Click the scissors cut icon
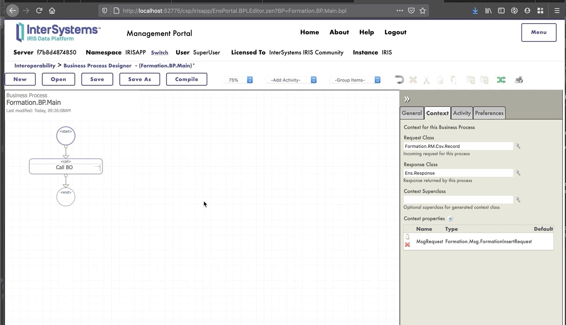 click(x=426, y=80)
